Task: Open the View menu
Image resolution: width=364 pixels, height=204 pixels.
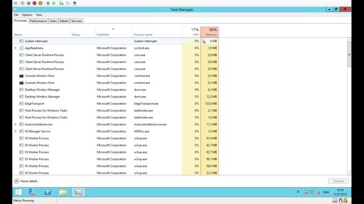Action: 39,15
